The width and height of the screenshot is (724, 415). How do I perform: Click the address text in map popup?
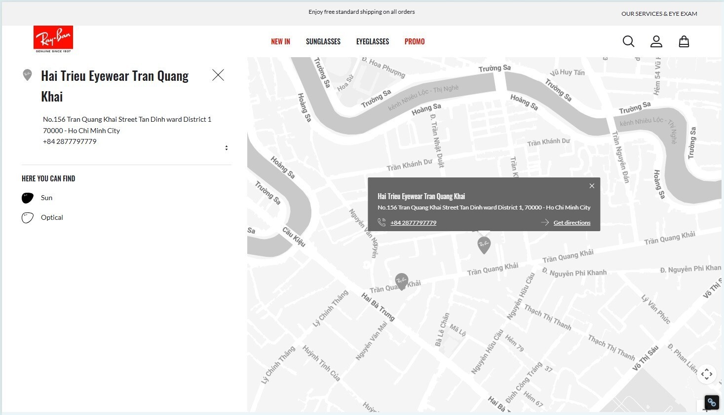(x=484, y=207)
